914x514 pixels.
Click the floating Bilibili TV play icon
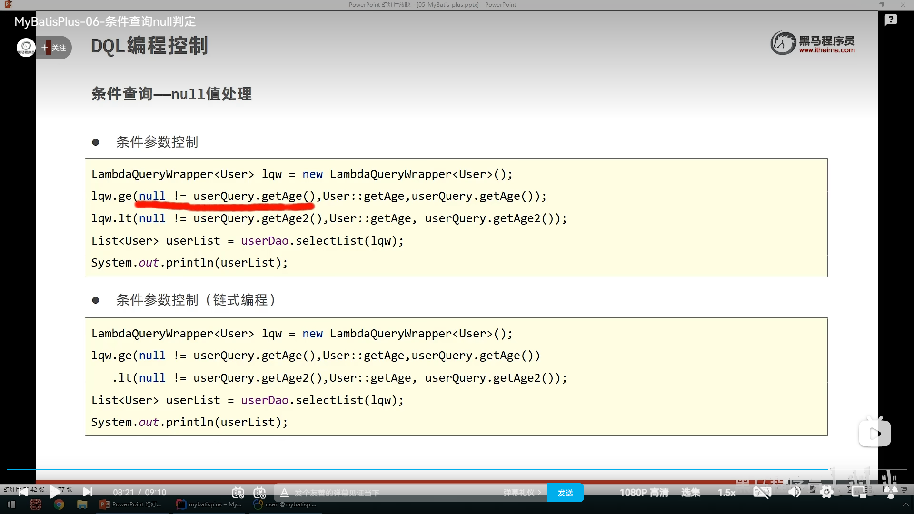(x=874, y=433)
